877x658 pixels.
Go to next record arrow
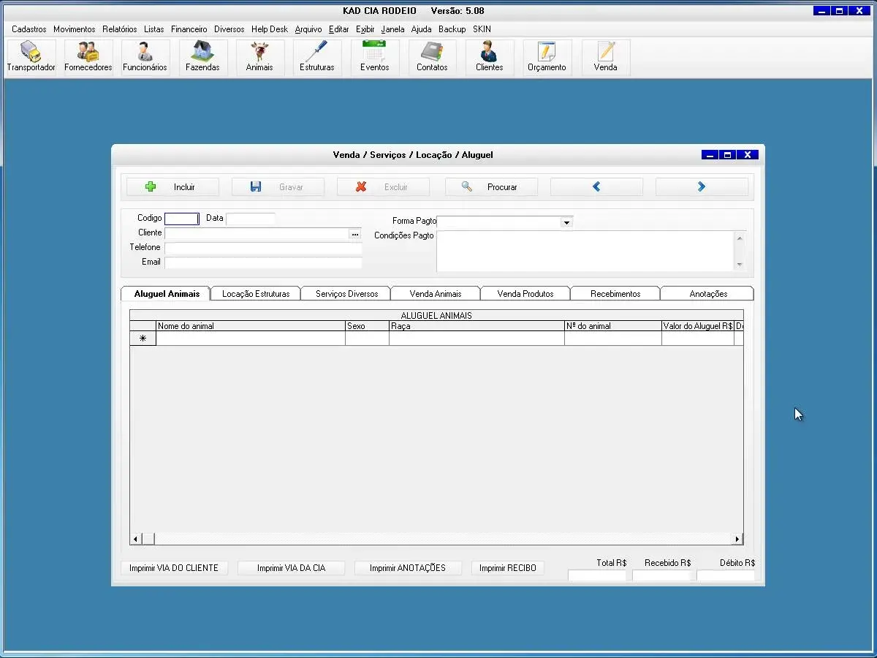coord(702,187)
